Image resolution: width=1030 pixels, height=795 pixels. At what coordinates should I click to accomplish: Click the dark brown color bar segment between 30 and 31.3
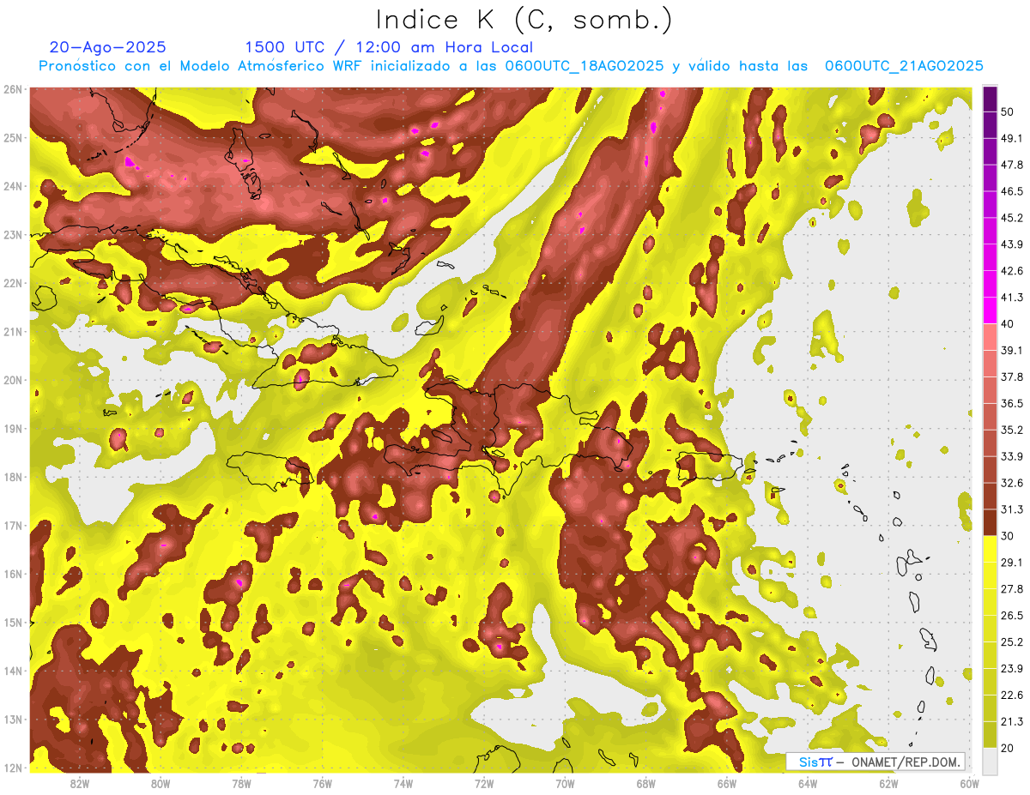pyautogui.click(x=990, y=522)
